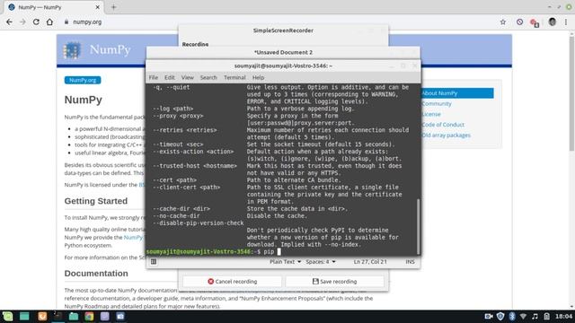Go back in the Chrome browser

tap(9, 22)
